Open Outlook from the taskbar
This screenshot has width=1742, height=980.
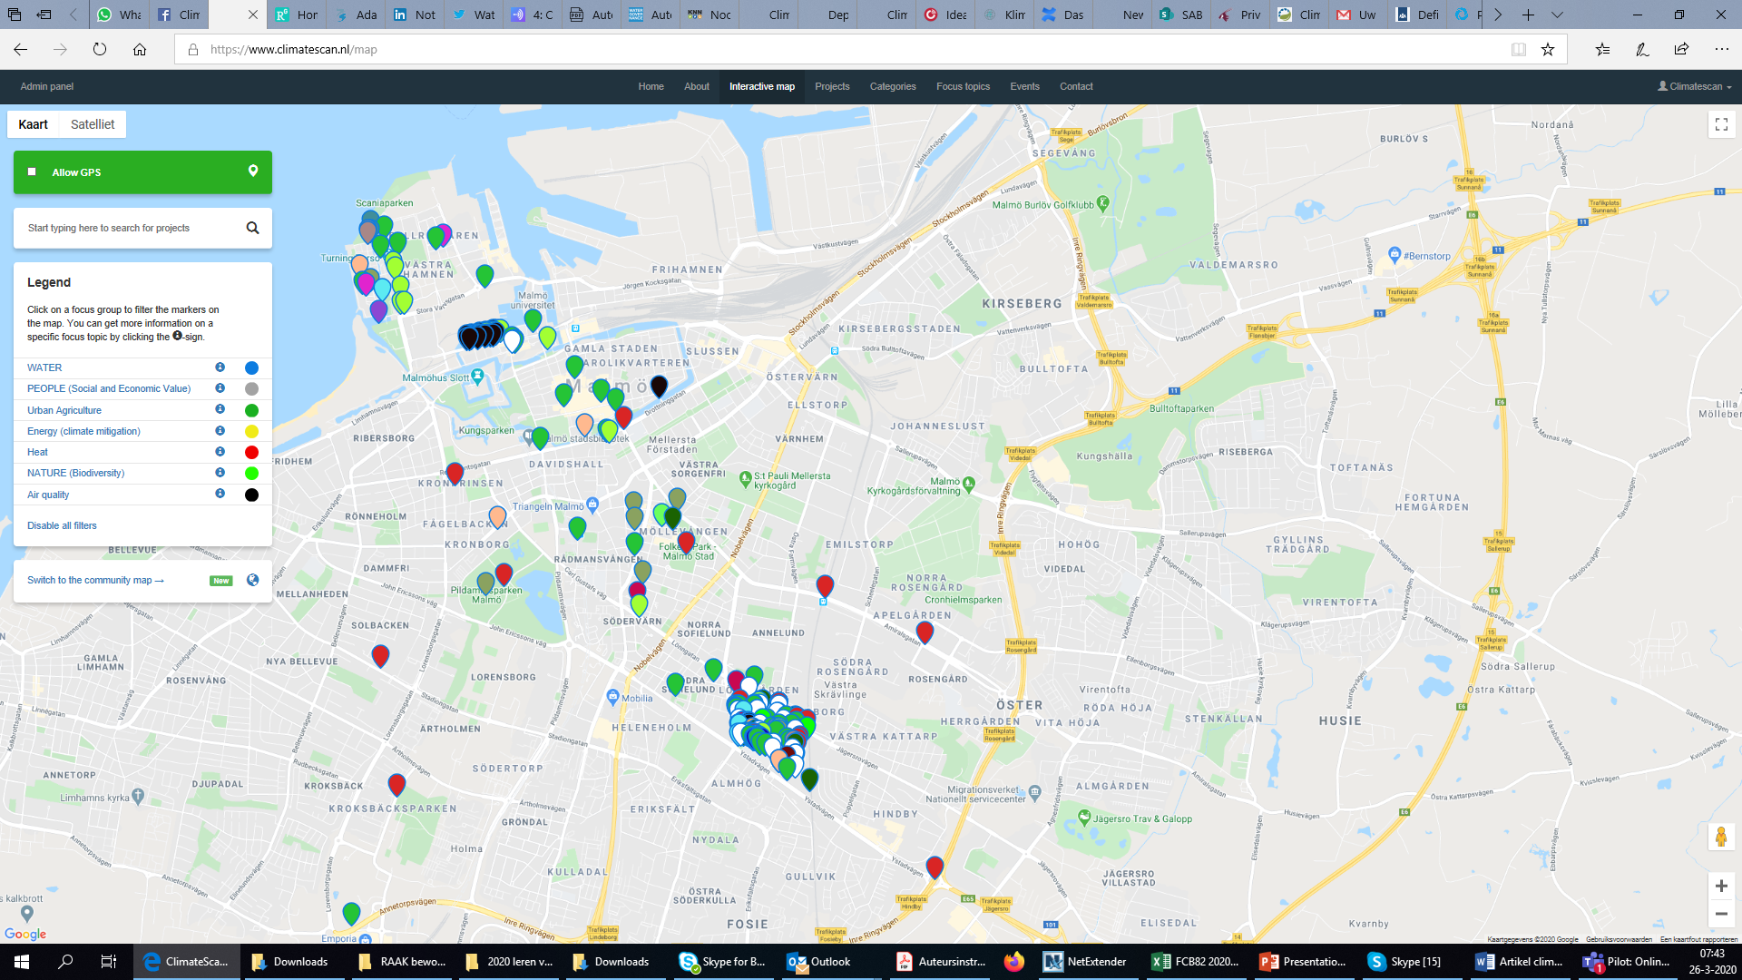(x=819, y=962)
